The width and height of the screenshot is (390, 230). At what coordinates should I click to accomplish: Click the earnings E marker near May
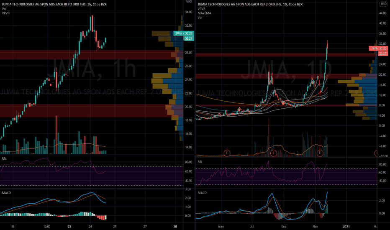pyautogui.click(x=227, y=153)
